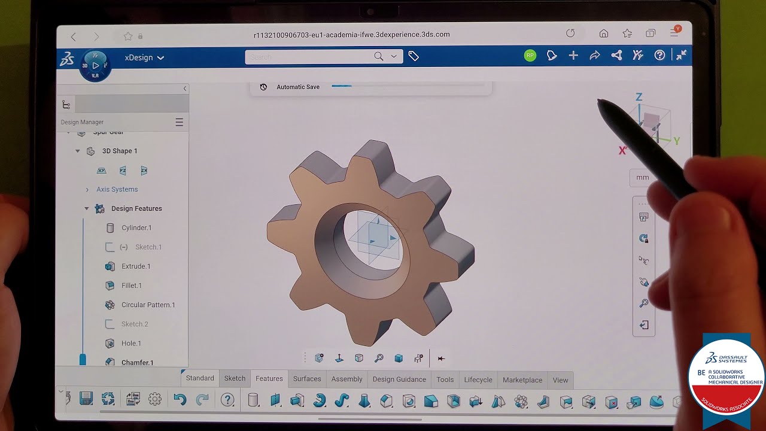Click the search magnifier icon
The height and width of the screenshot is (431, 766).
[x=378, y=56]
